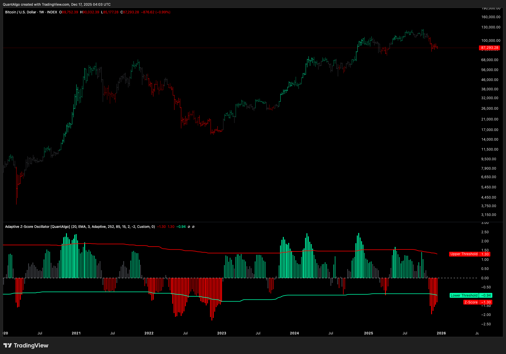The image size is (506, 354).
Task: Click the 2025 label on the time axis
Action: click(369, 333)
